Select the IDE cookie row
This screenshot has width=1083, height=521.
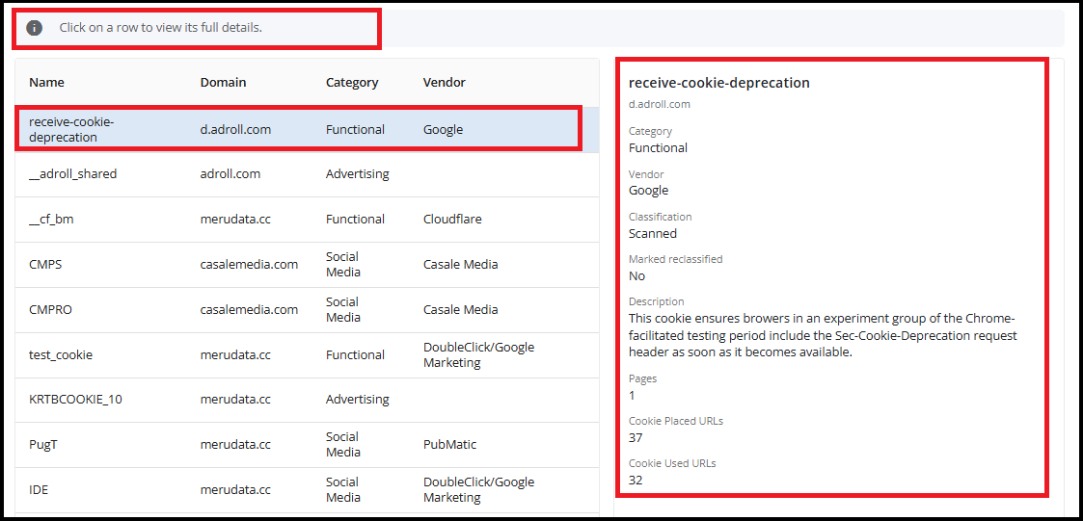coord(308,490)
